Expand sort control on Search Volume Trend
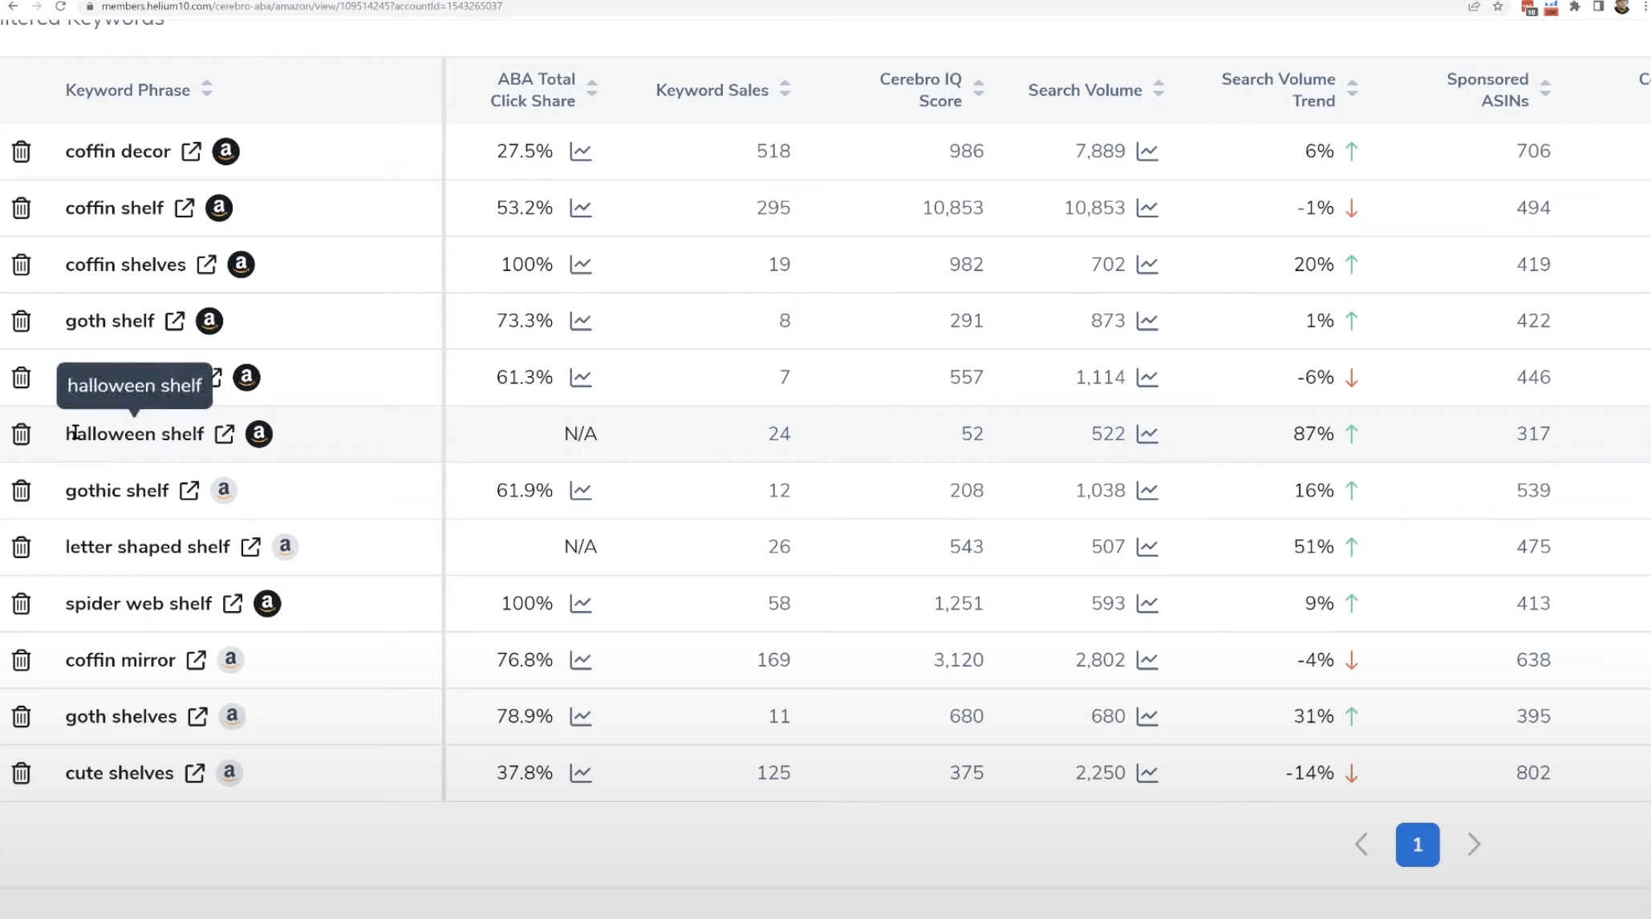 (x=1353, y=89)
